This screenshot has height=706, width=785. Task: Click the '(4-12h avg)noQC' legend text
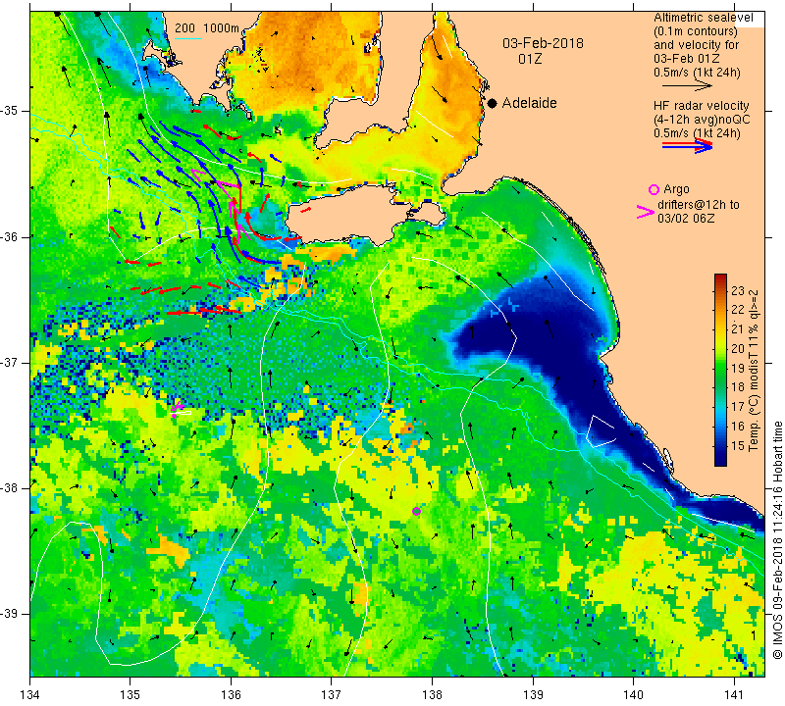(702, 120)
